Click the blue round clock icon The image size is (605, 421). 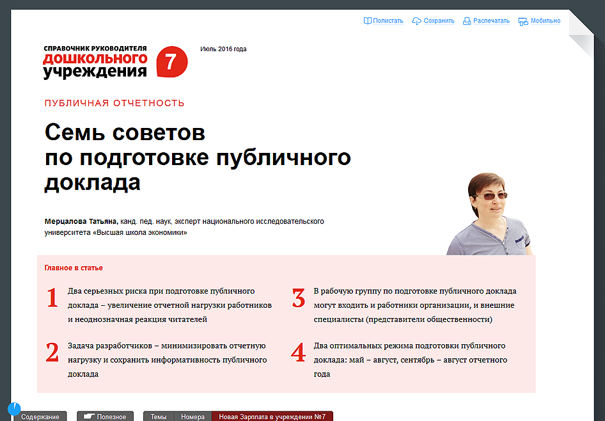point(14,409)
